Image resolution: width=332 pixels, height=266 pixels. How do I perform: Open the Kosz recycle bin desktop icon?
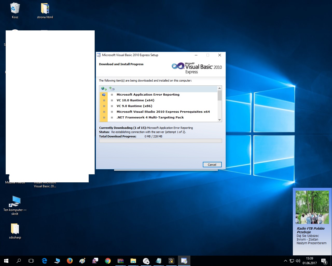[15, 11]
